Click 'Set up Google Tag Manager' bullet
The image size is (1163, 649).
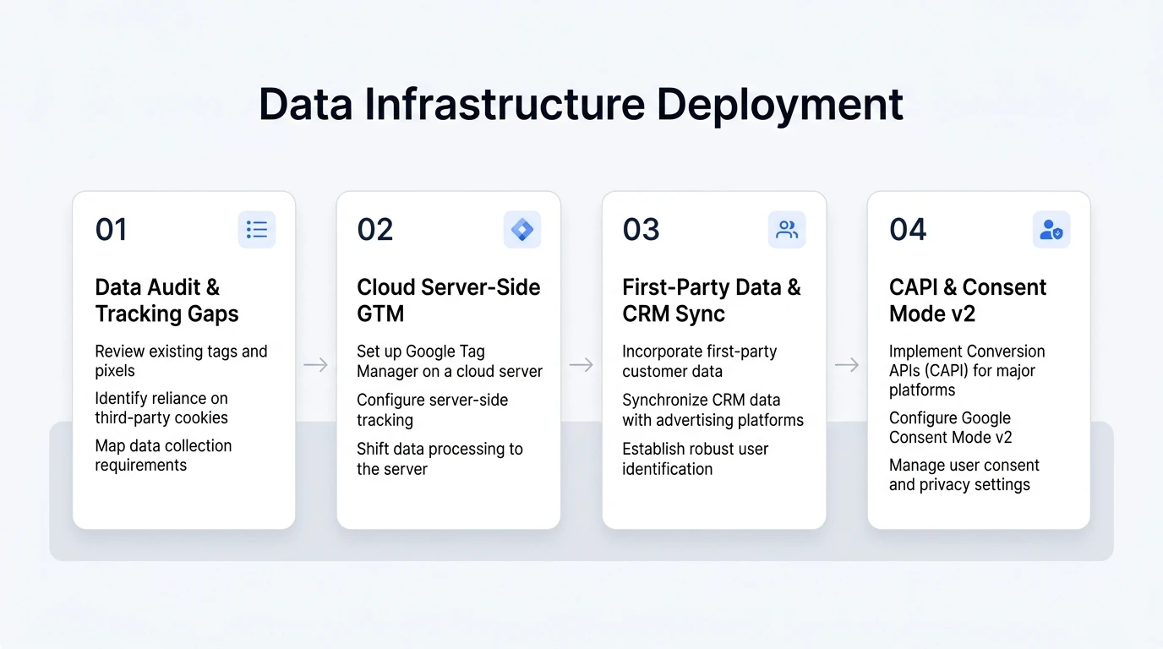[450, 361]
